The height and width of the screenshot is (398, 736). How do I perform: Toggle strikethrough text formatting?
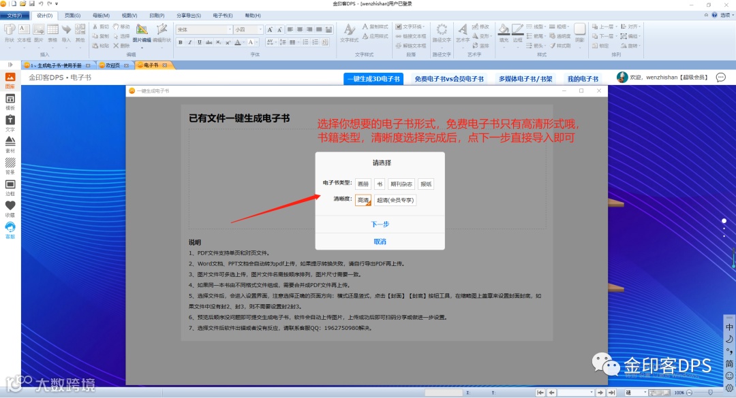[209, 42]
